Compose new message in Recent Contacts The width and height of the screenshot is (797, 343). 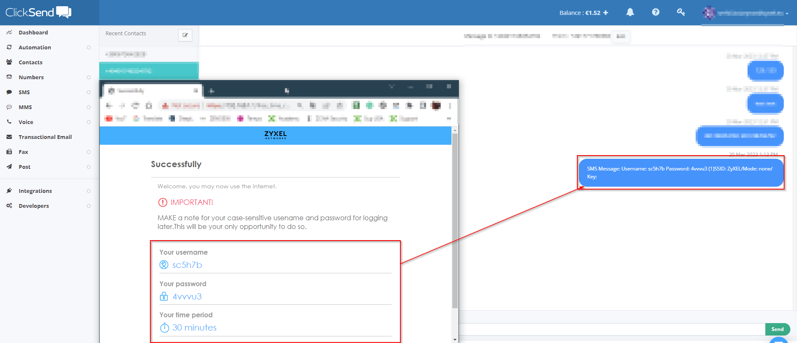pos(185,35)
